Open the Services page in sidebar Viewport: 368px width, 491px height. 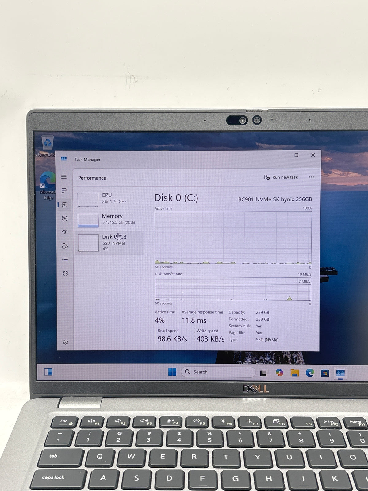[65, 273]
